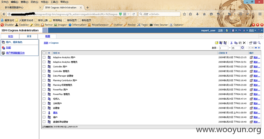This screenshot has height=139, width=264.
Task: Click the Order columns icon
Action: (255, 43)
